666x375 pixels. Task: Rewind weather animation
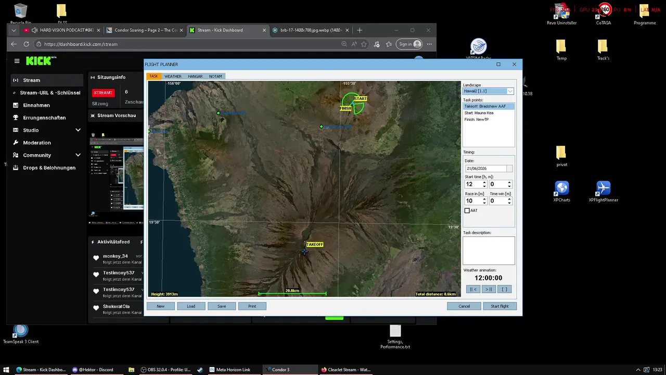point(473,289)
